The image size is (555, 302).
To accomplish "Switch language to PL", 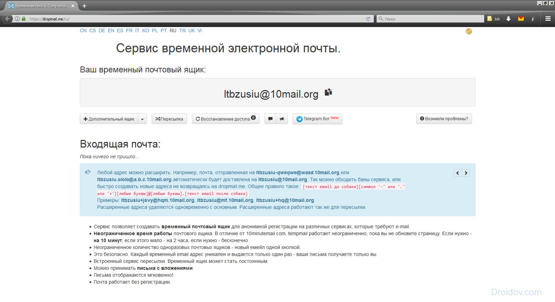I will click(155, 31).
